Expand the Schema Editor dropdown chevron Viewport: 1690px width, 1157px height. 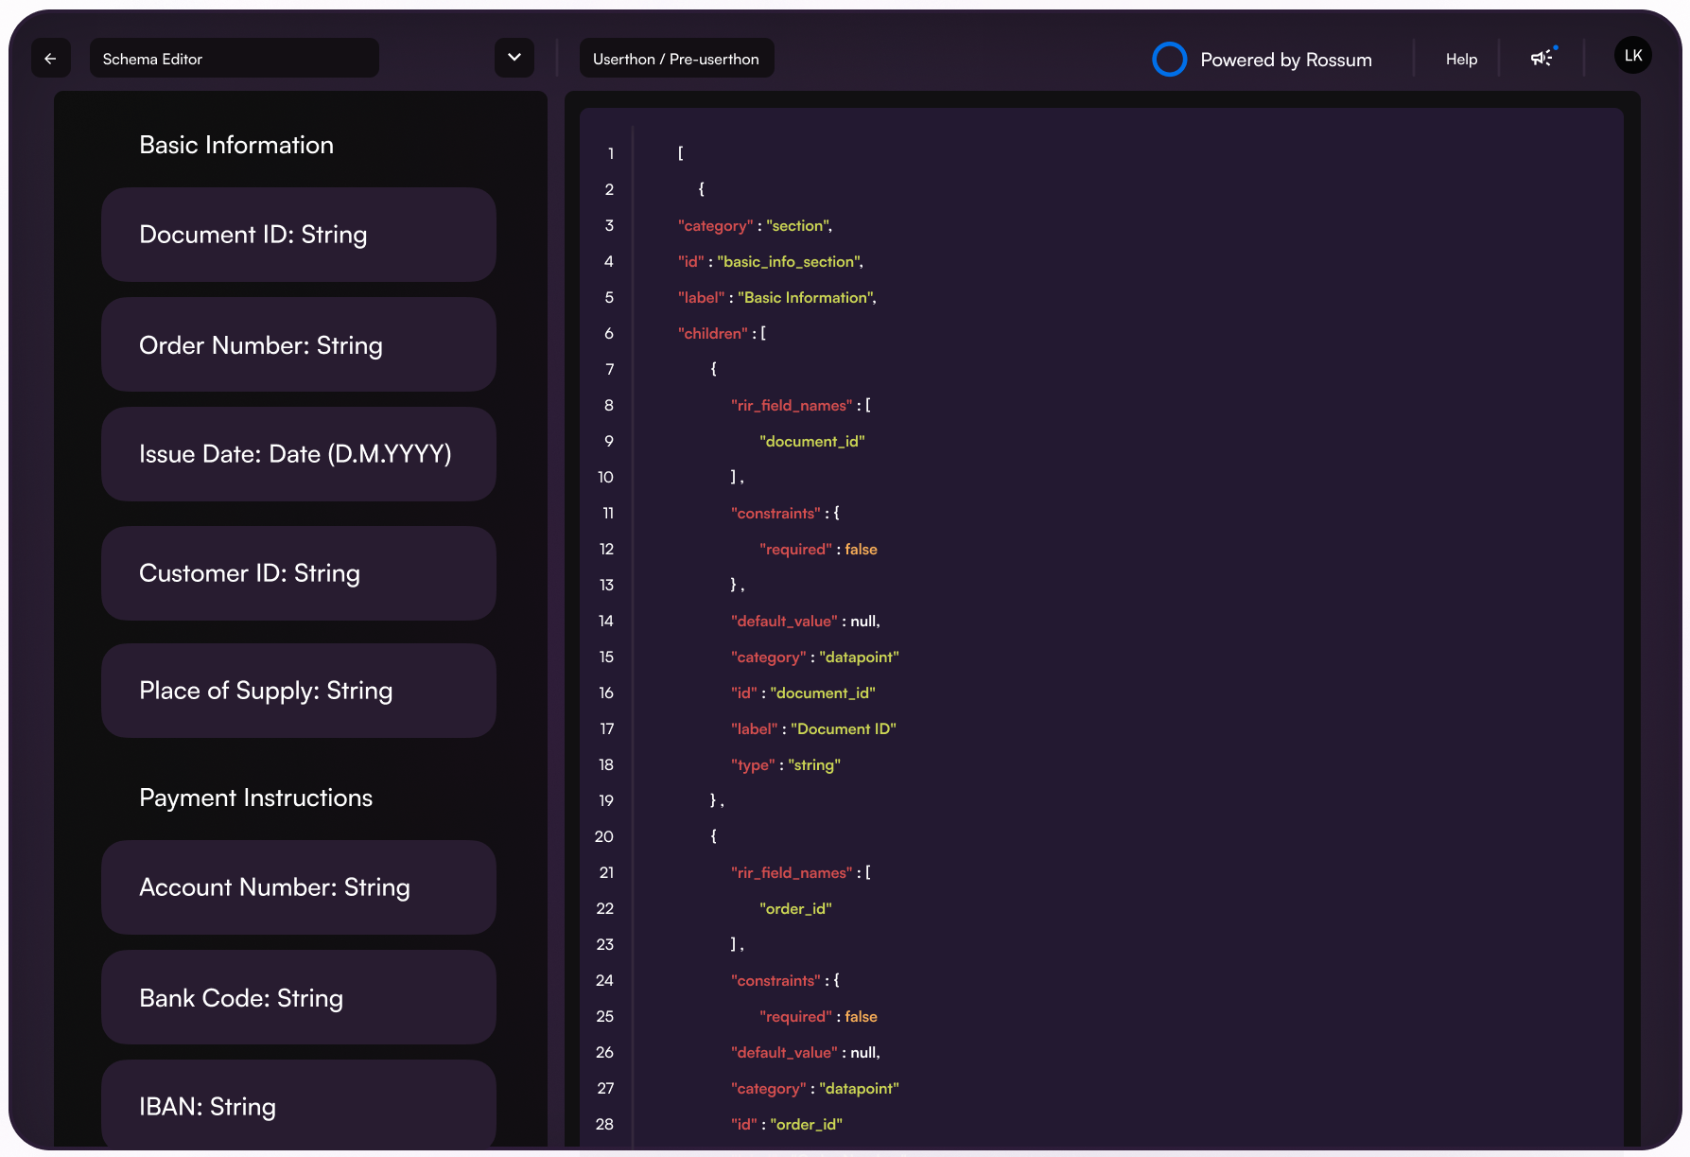[x=514, y=58]
